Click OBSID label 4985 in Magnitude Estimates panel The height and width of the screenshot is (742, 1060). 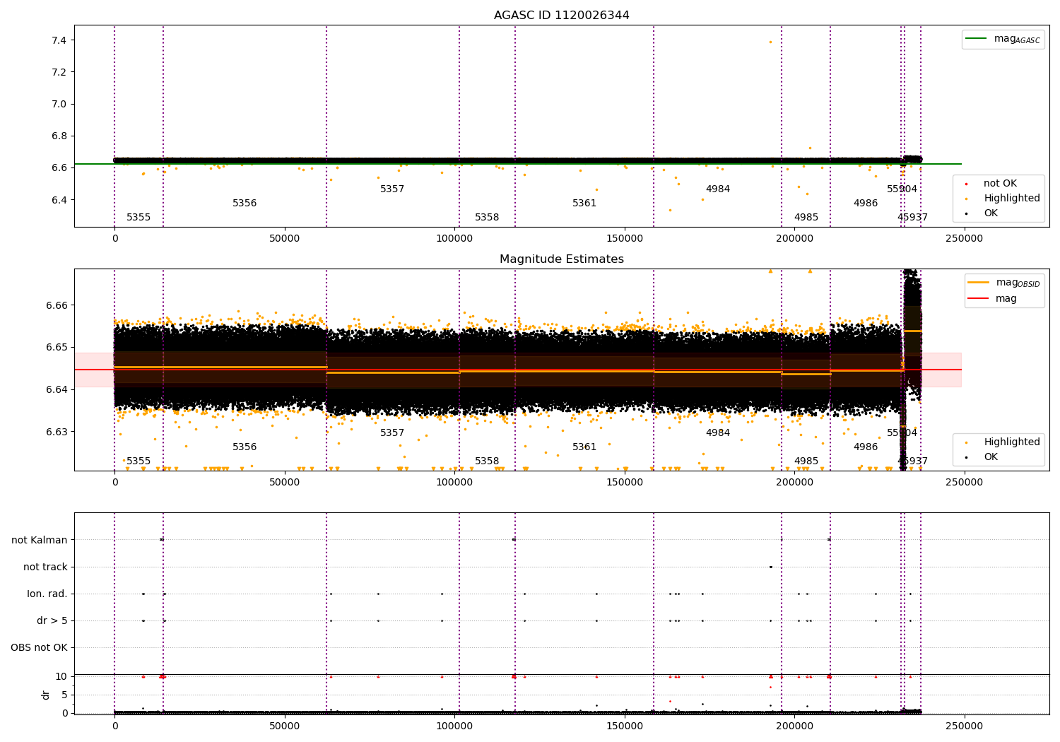806,461
